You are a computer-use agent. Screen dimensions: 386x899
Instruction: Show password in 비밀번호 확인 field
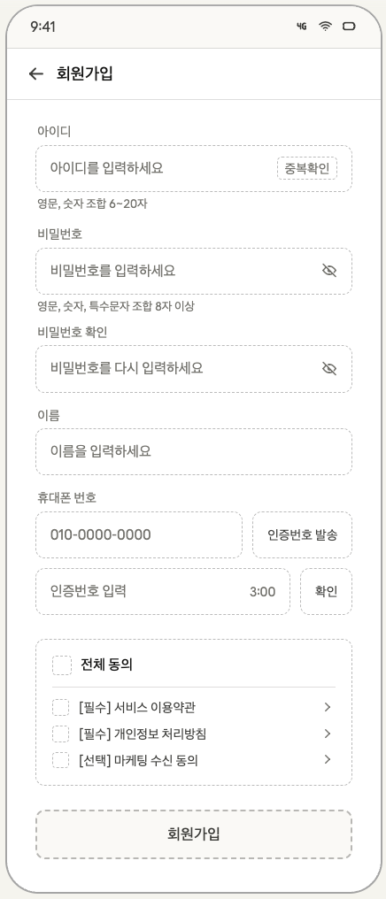click(x=329, y=369)
